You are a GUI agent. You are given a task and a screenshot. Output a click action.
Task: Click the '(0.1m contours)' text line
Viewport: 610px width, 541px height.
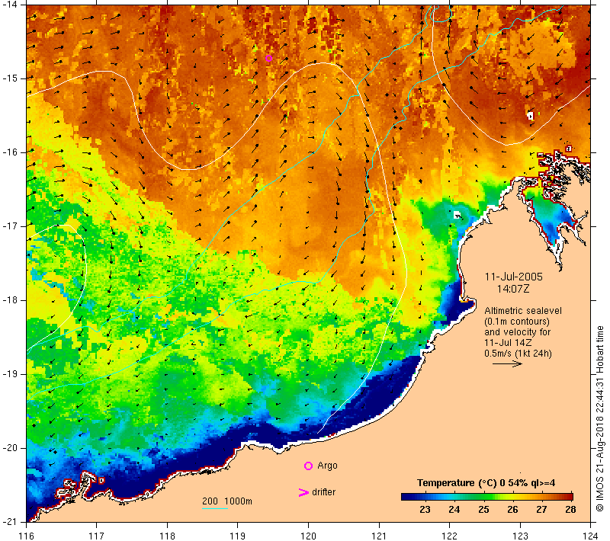[517, 322]
